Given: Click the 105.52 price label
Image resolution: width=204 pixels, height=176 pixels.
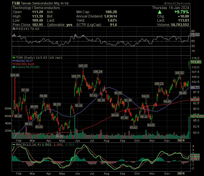Looking at the screenshot, I should pyautogui.click(x=180, y=73).
